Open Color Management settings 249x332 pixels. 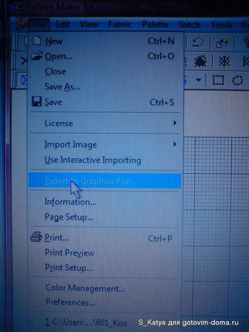click(x=85, y=288)
